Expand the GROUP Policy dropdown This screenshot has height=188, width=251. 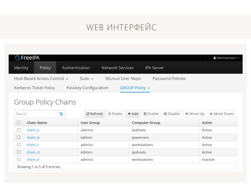point(135,88)
